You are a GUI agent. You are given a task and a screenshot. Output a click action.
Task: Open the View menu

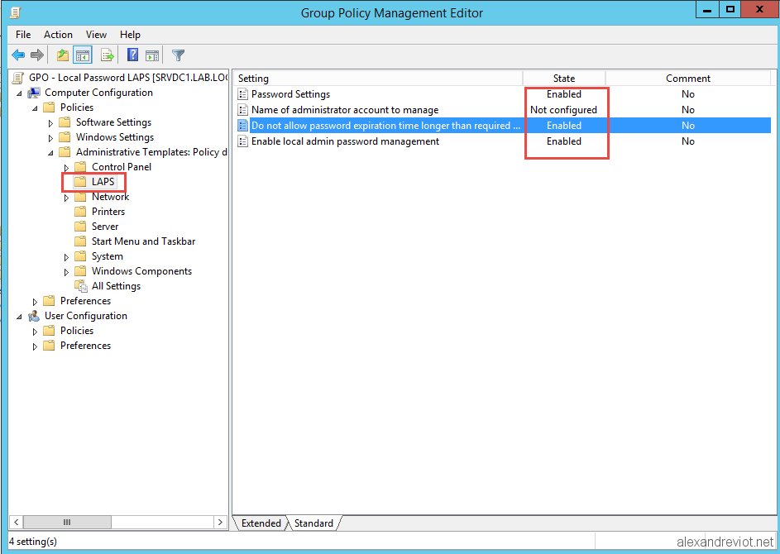pos(96,34)
